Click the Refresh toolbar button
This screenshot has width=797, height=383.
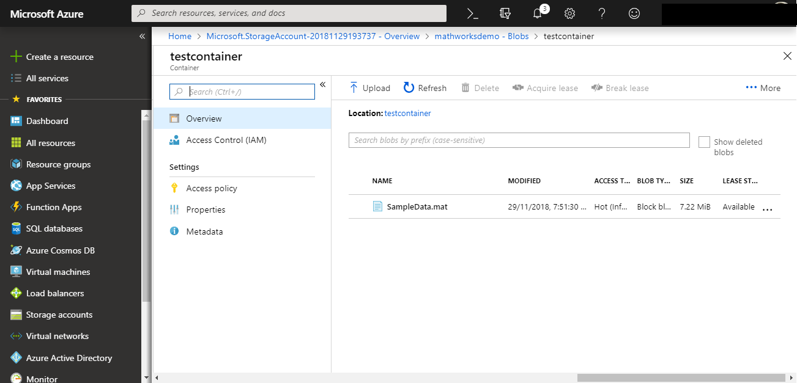pyautogui.click(x=425, y=88)
